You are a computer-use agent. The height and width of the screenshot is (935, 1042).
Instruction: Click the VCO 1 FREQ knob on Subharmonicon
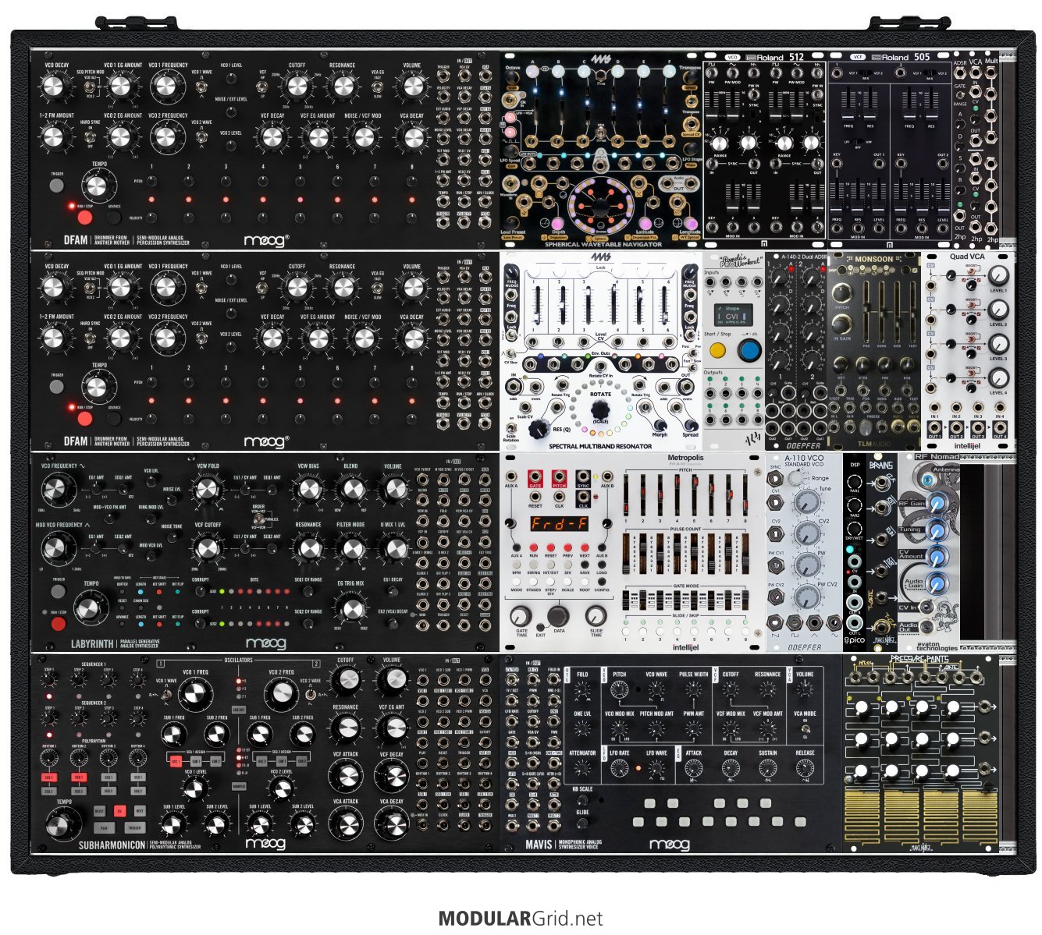pos(195,694)
